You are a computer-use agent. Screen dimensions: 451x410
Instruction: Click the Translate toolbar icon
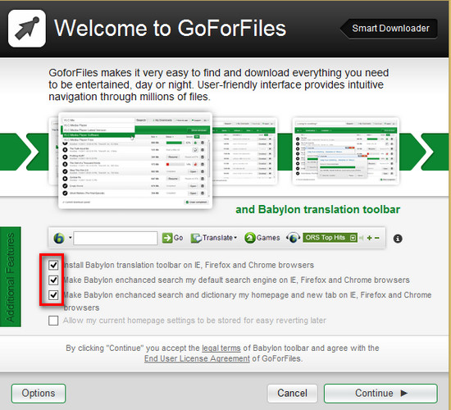click(x=196, y=238)
